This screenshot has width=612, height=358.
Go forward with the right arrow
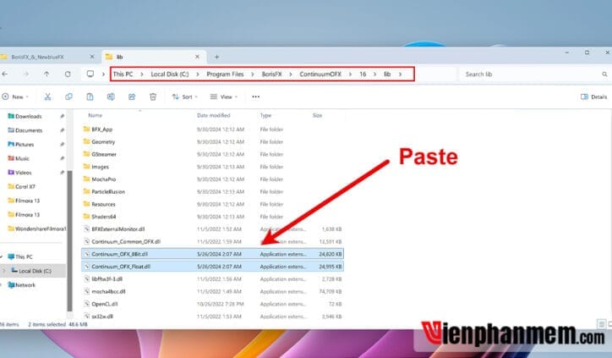pos(25,74)
